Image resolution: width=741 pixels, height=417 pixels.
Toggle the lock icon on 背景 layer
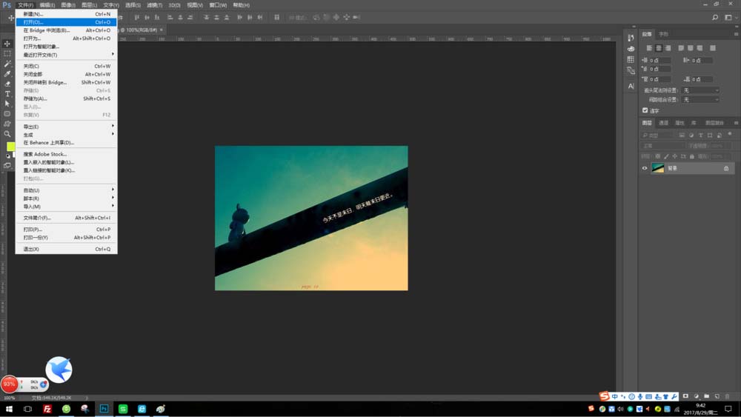pyautogui.click(x=726, y=168)
